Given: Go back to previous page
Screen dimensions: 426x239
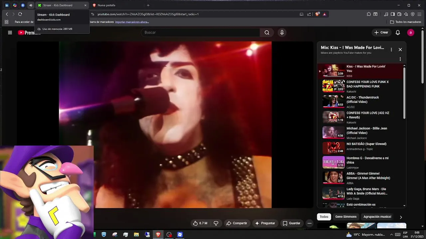Looking at the screenshot, I should click(x=7, y=14).
